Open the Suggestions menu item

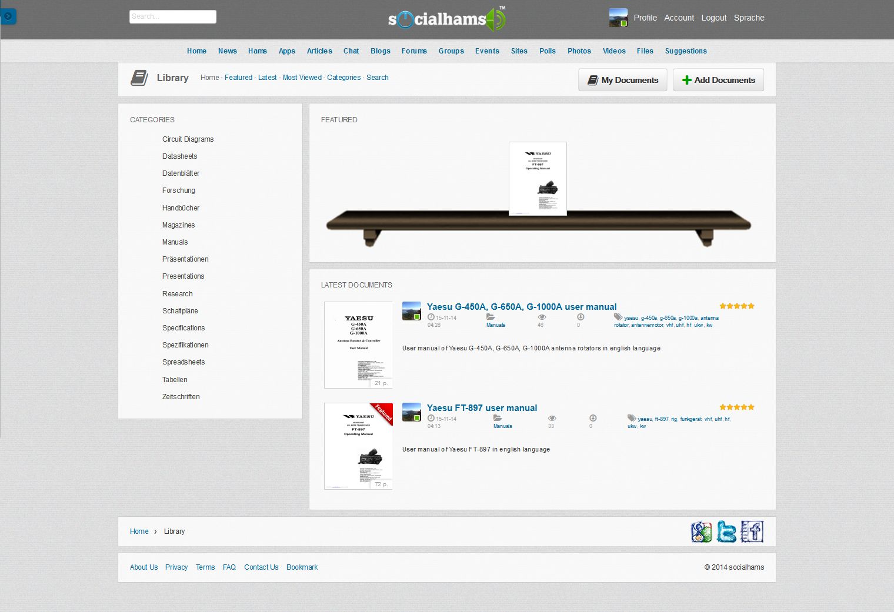coord(686,51)
